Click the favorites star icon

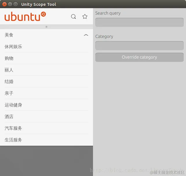(85, 17)
